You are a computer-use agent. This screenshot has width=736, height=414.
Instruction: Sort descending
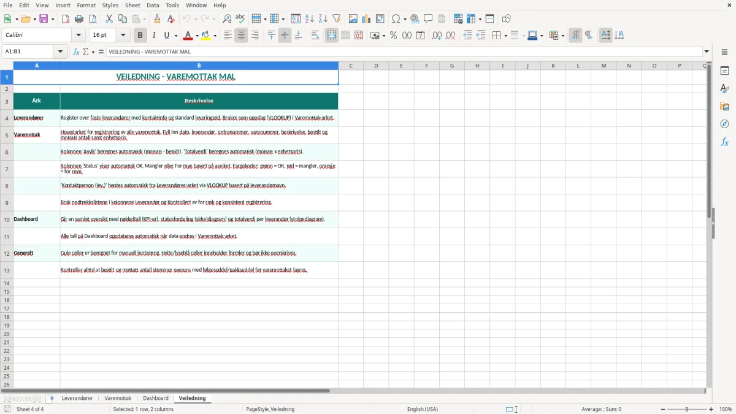(x=323, y=19)
